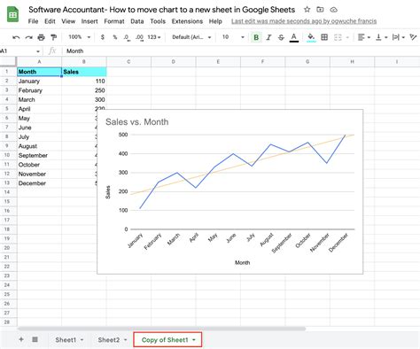The image size is (420, 349).
Task: Open the Format menu
Action: click(x=114, y=21)
